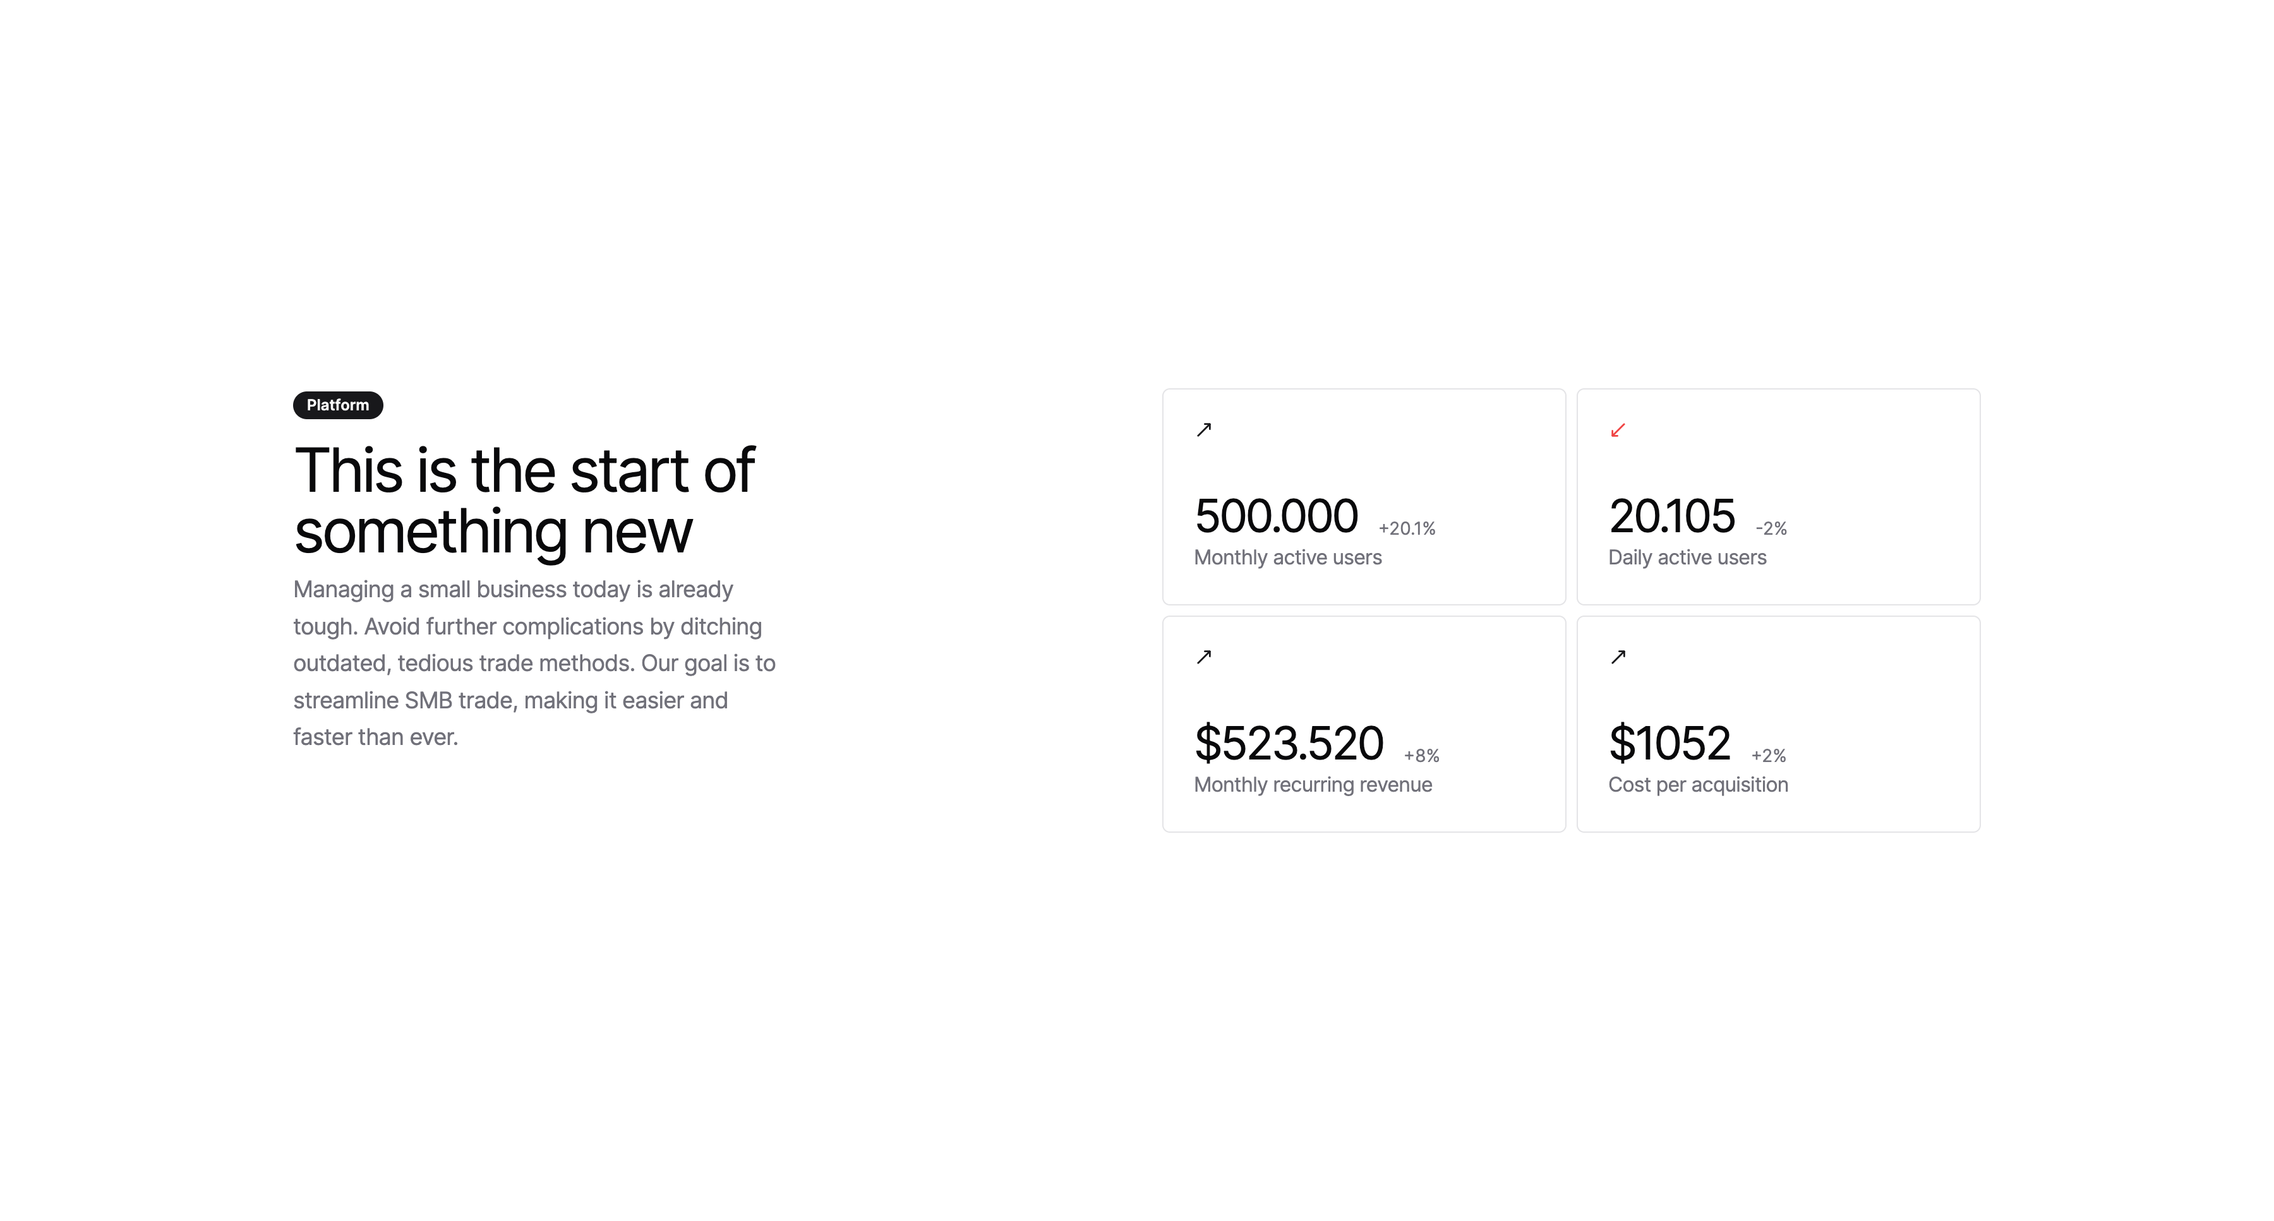Image resolution: width=2274 pixels, height=1221 pixels.
Task: Click the +8% revenue change indicator
Action: click(1421, 756)
